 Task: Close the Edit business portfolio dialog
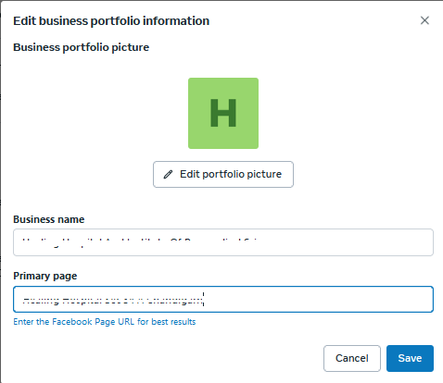tap(424, 20)
